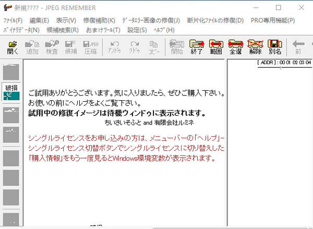Click the 別名 (Save as) toolbar icon
The height and width of the screenshot is (229, 313).
tap(275, 47)
